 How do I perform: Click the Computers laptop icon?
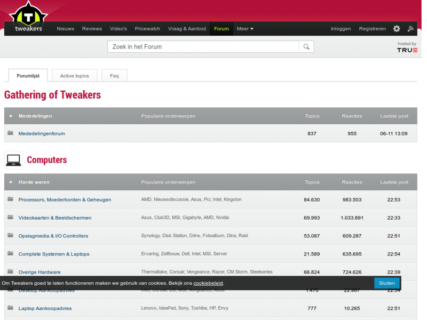13,159
